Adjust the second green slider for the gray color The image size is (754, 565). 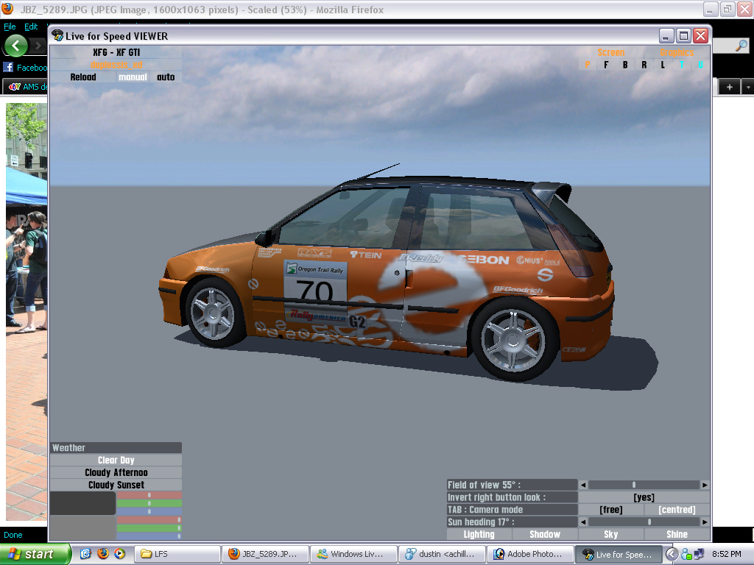[x=149, y=528]
